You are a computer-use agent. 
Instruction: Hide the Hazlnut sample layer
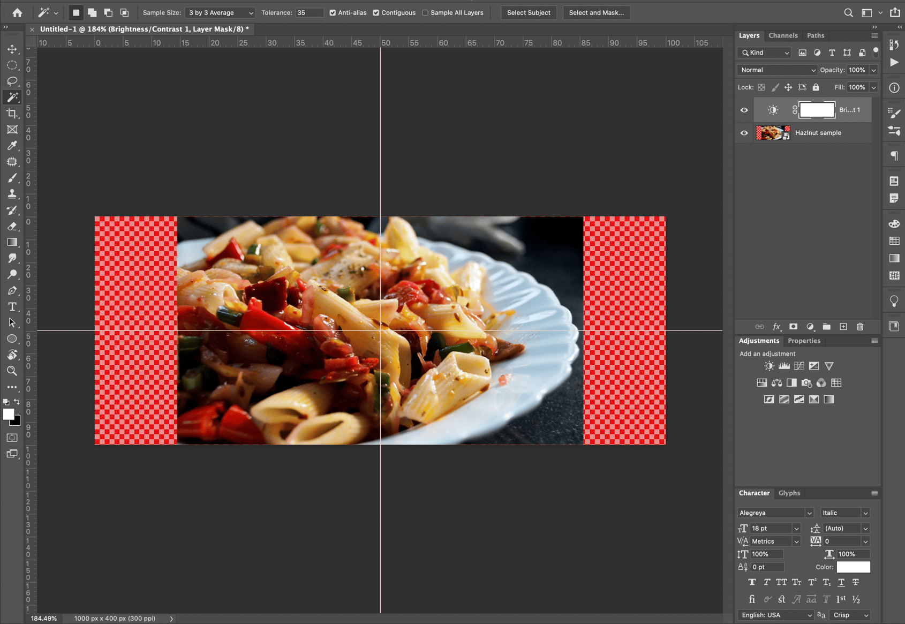(744, 133)
